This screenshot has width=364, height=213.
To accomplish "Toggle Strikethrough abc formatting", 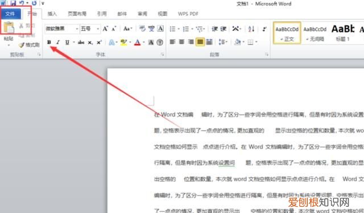I will 81,42.
